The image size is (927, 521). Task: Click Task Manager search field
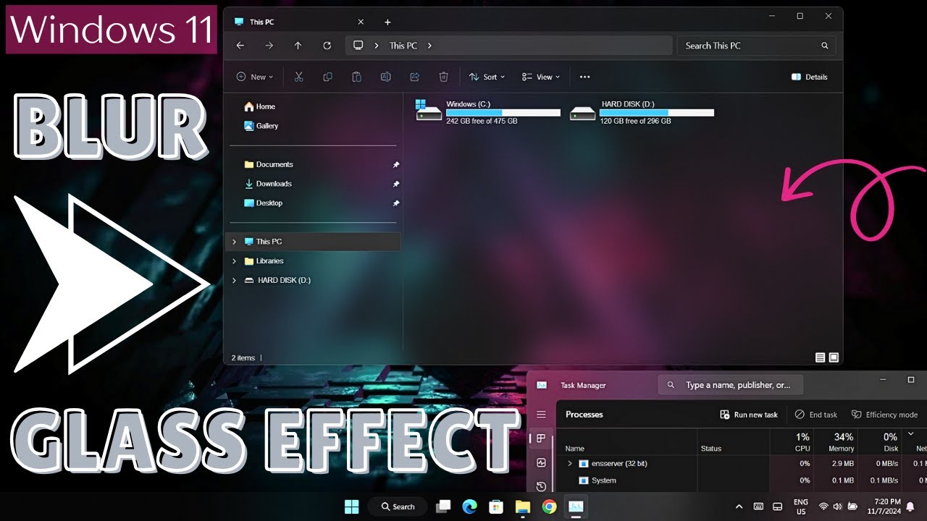(730, 385)
